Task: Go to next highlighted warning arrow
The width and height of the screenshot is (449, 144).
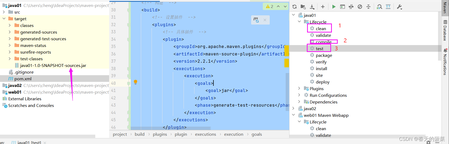Action: coord(285,6)
